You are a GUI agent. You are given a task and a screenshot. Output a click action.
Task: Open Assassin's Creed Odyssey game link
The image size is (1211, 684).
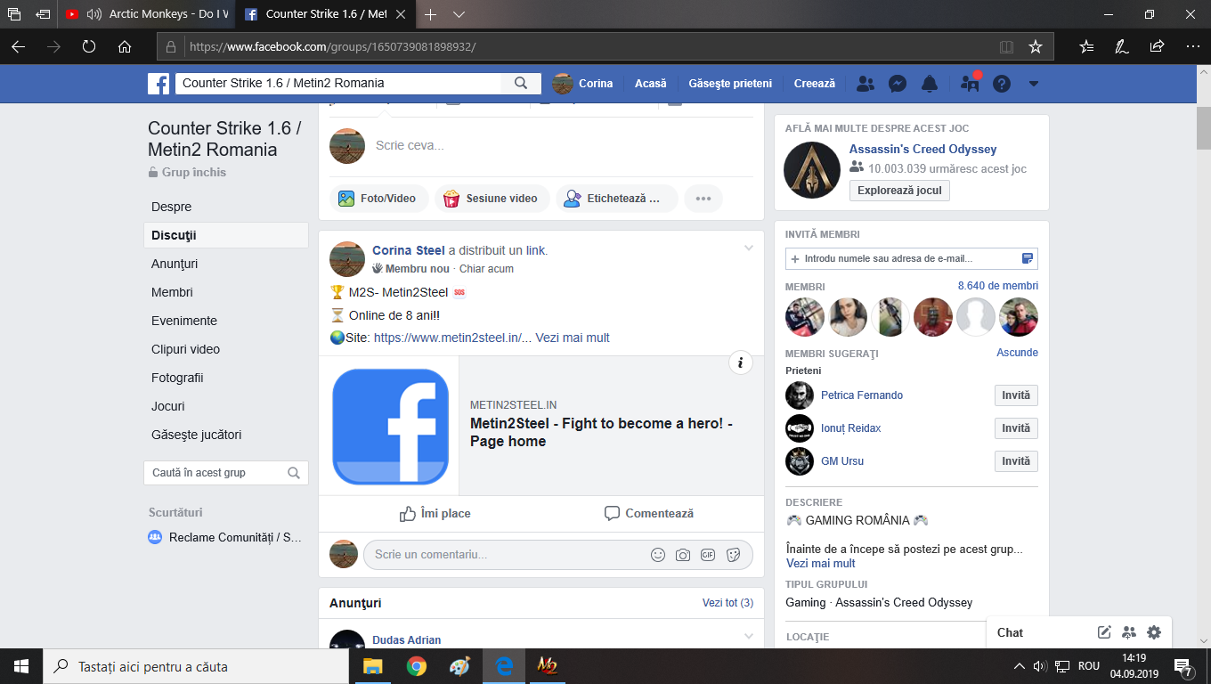coord(922,150)
